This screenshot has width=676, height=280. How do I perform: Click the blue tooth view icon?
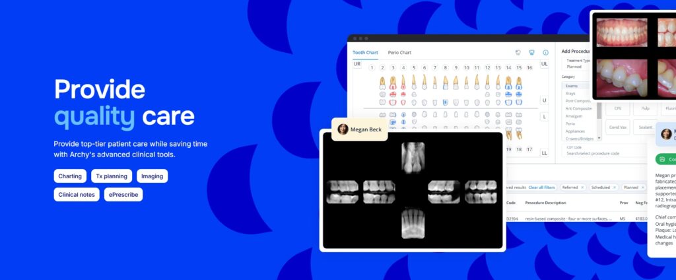(x=531, y=53)
